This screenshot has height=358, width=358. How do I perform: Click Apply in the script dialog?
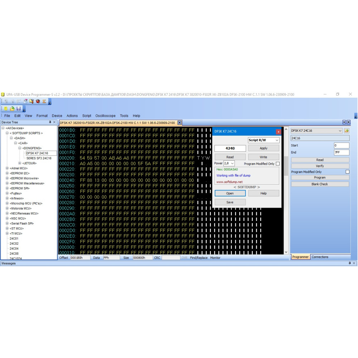[263, 148]
